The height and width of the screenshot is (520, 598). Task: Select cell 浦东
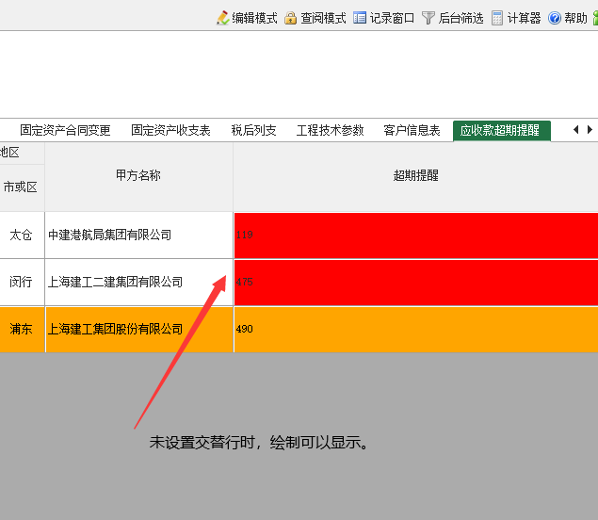tap(22, 330)
